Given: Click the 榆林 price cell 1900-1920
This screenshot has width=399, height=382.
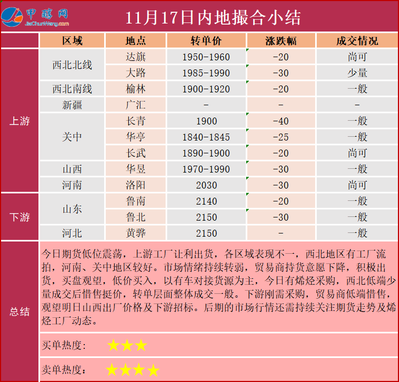Looking at the screenshot, I should click(x=206, y=89).
